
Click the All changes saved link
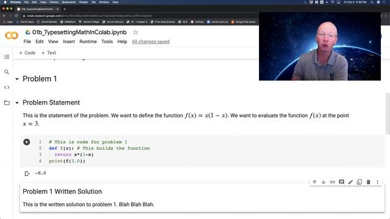pos(151,41)
